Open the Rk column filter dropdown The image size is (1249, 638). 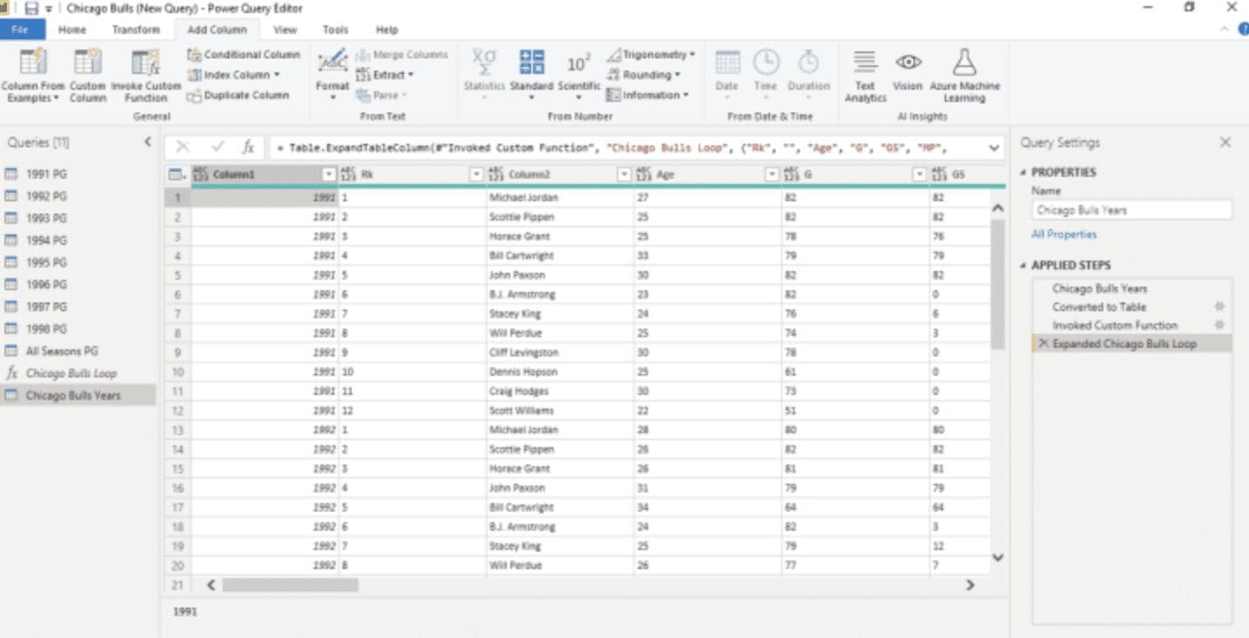coord(476,173)
